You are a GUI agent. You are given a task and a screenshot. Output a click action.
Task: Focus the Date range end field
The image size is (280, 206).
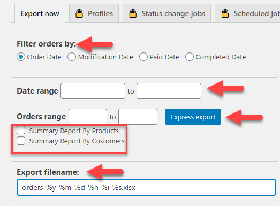(169, 91)
